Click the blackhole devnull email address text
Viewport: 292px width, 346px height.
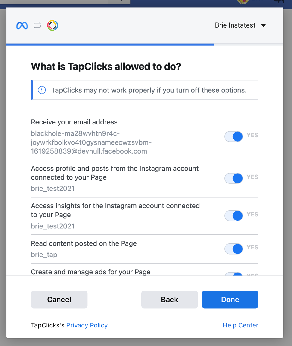tap(91, 142)
